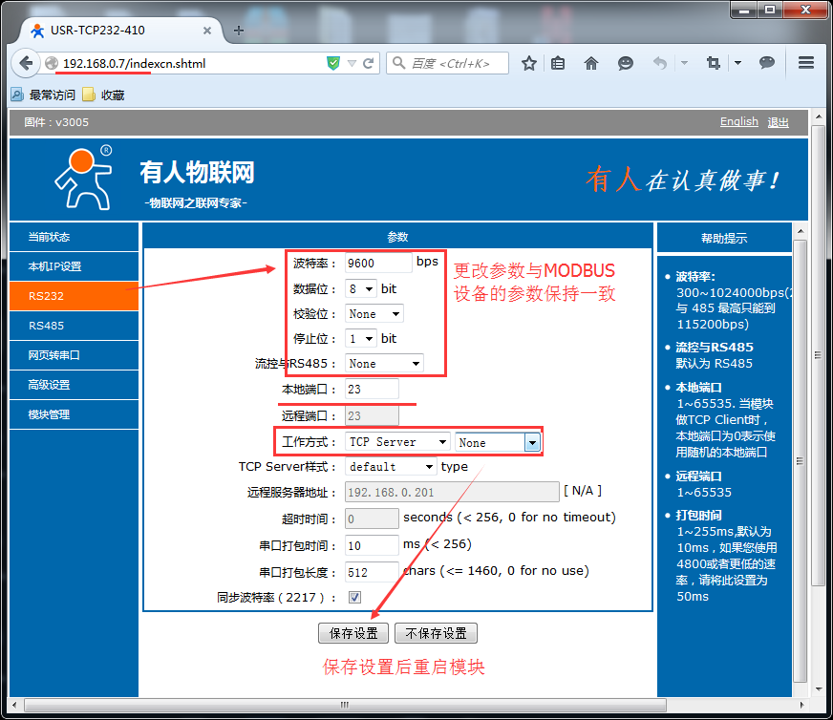
Task: Click the site globe icon in address bar
Action: pyautogui.click(x=52, y=64)
